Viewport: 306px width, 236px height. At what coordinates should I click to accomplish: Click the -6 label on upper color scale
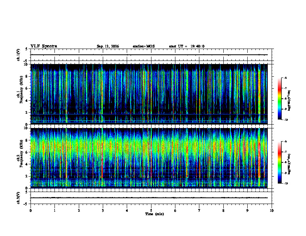(285, 78)
